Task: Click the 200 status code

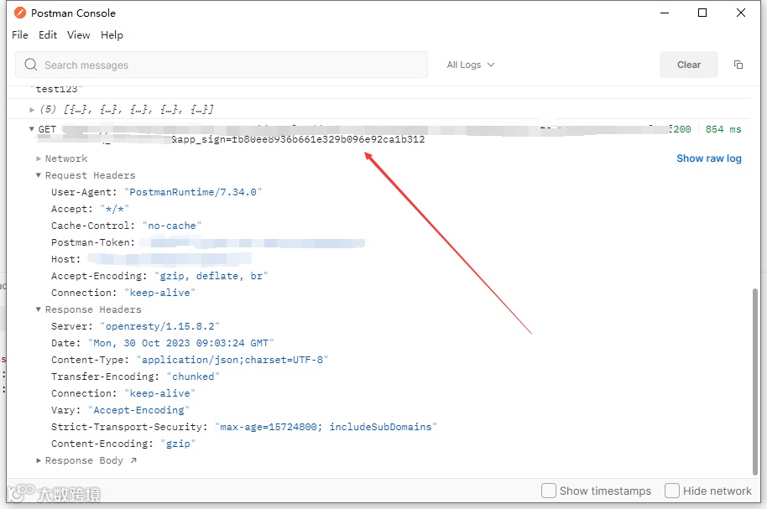Action: [x=681, y=129]
